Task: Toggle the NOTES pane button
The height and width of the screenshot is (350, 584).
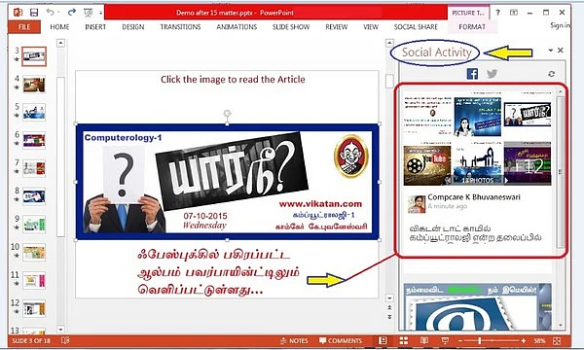Action: click(x=294, y=340)
